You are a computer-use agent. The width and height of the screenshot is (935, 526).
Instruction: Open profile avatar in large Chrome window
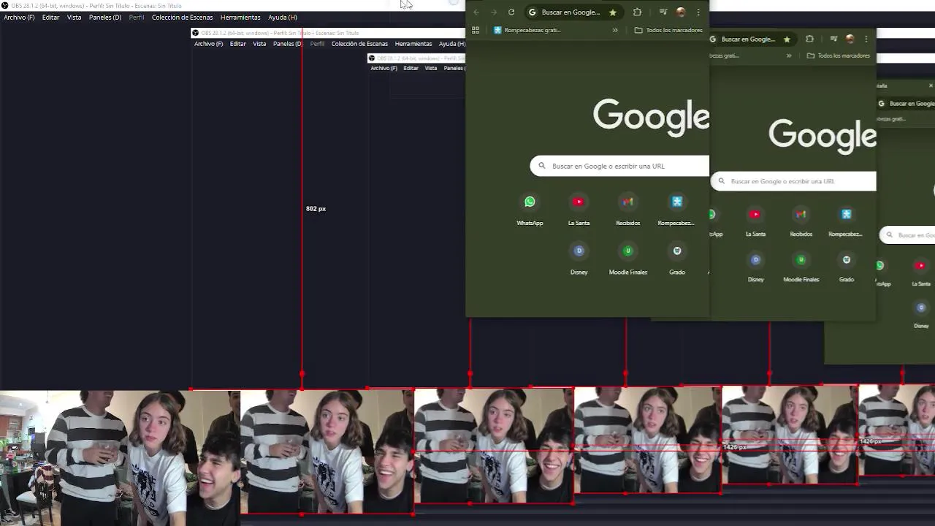coord(681,12)
